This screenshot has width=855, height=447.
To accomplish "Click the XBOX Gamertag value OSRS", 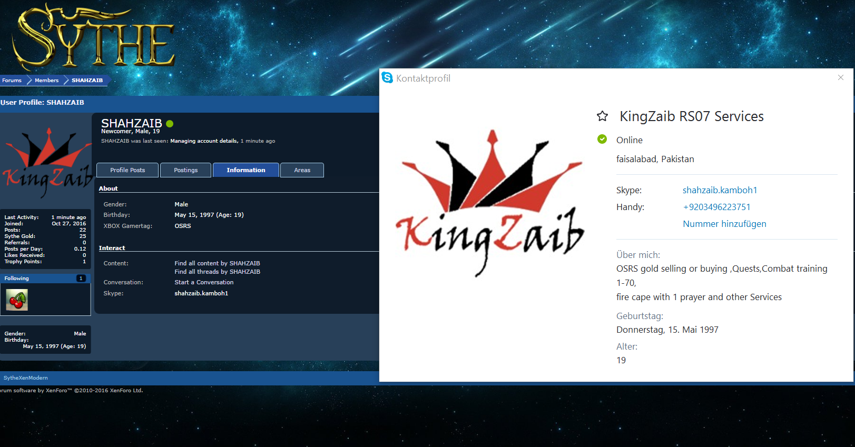I will click(x=183, y=226).
